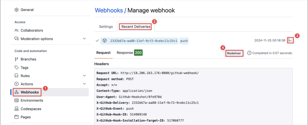Click the Codespaces icon in sidebar
Viewport: 308px width, 125px height.
coord(17,109)
